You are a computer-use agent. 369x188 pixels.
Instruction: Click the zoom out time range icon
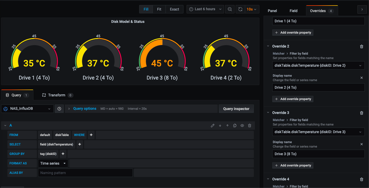click(230, 9)
